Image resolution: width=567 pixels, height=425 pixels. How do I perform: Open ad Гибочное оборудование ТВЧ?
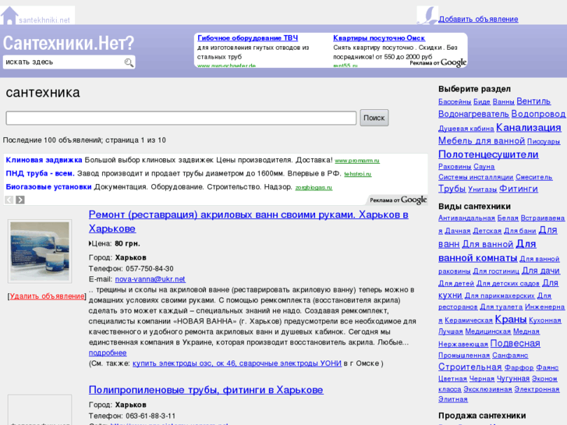tap(248, 38)
